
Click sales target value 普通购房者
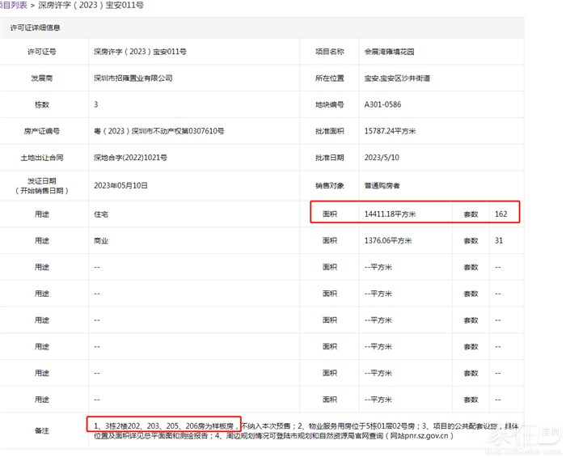[382, 185]
